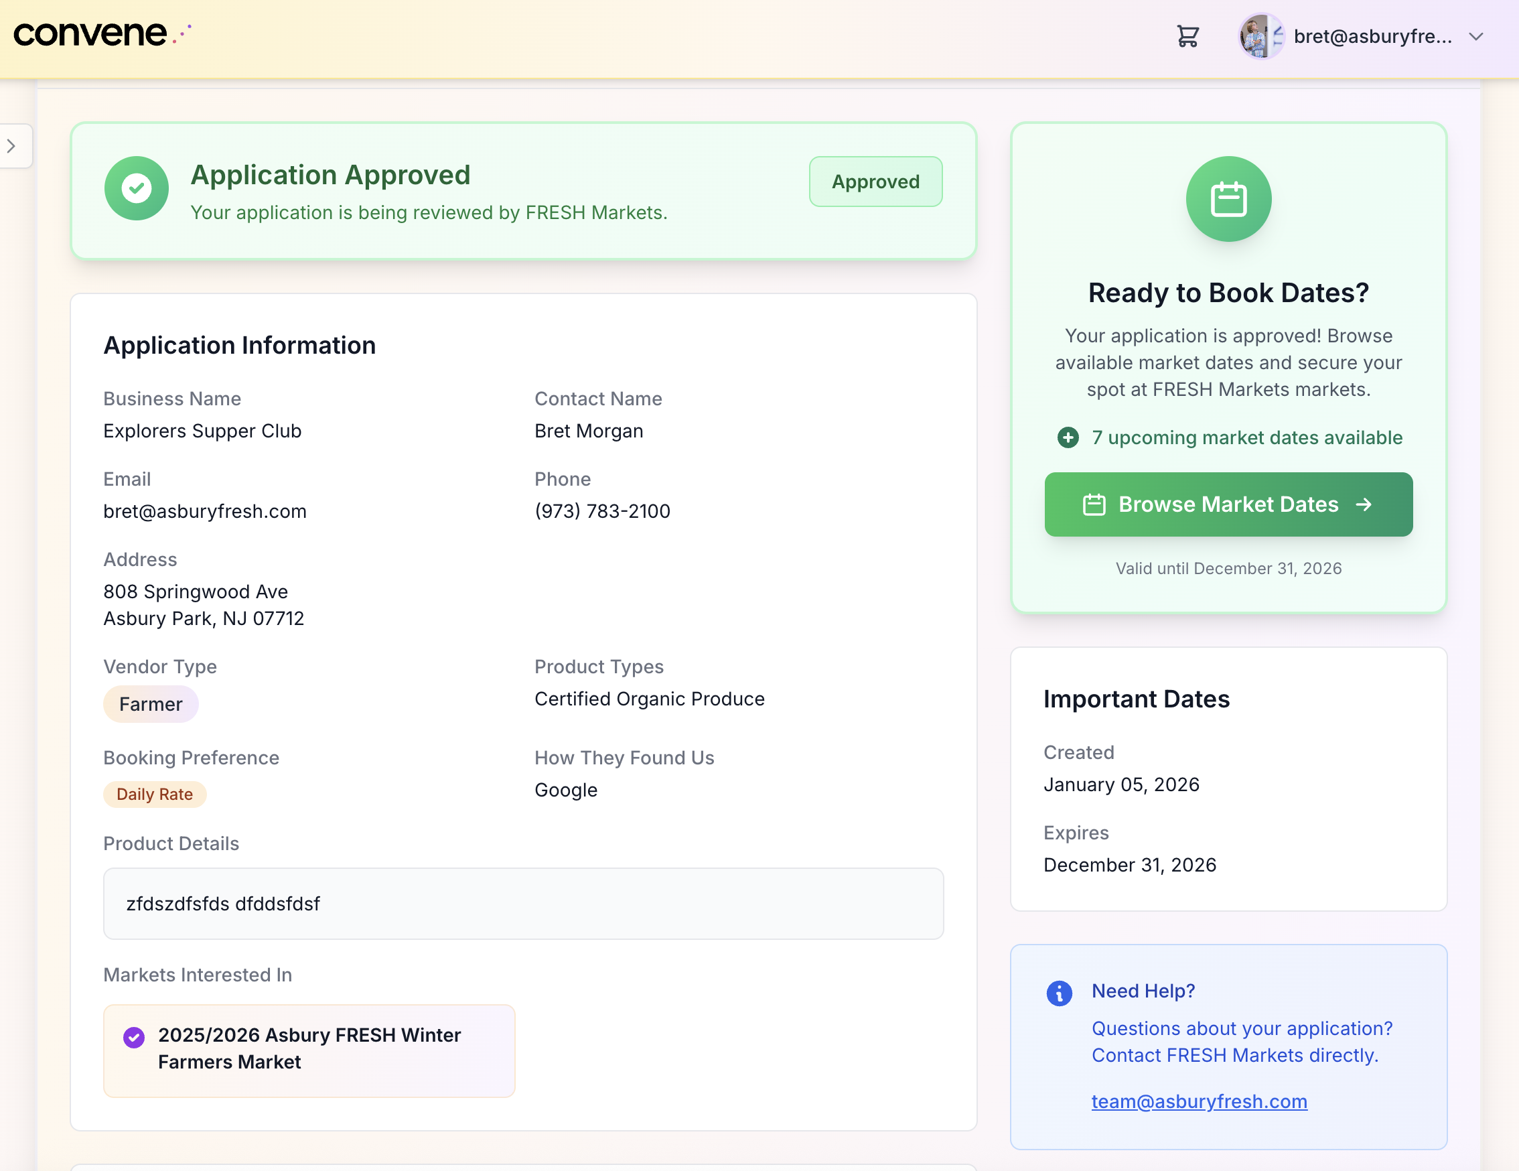
Task: Select the Farmer vendor type badge
Action: pyautogui.click(x=150, y=704)
